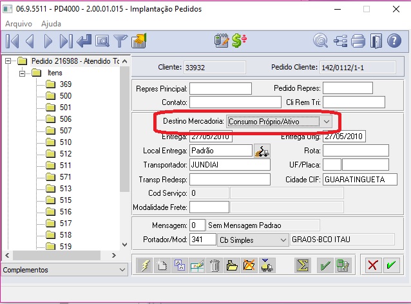Screen dimensions: 411x304
Task: Click the printer icon
Action: (x=358, y=41)
